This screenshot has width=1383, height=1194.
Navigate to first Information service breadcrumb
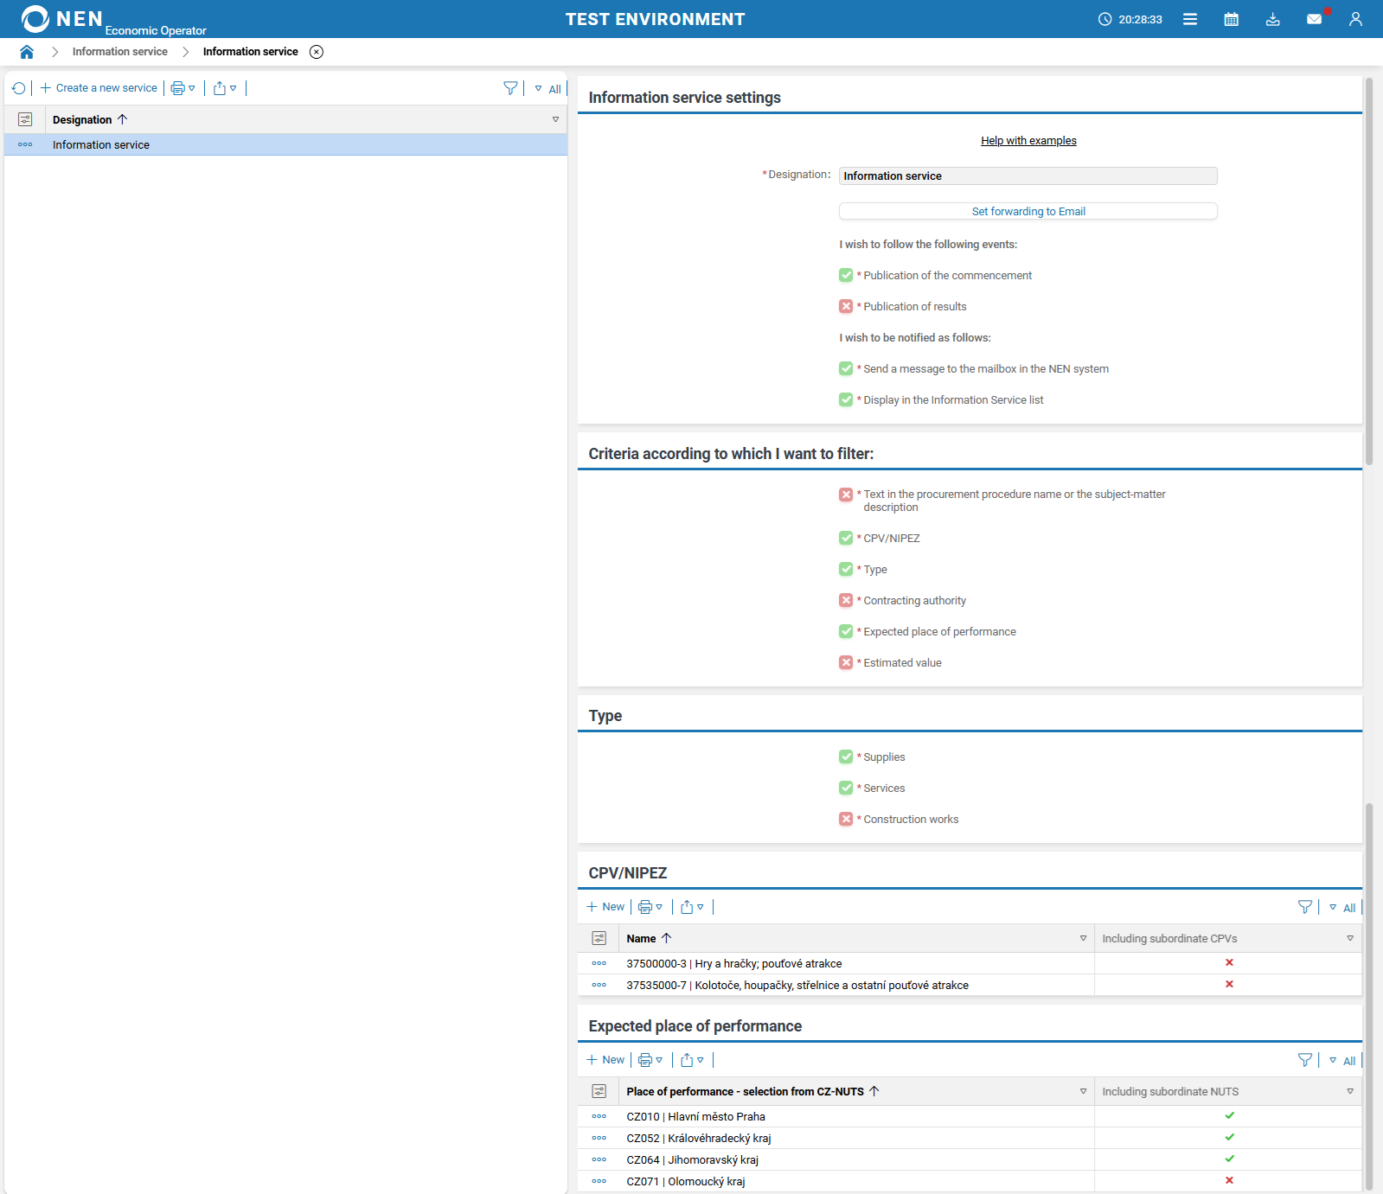pos(120,52)
